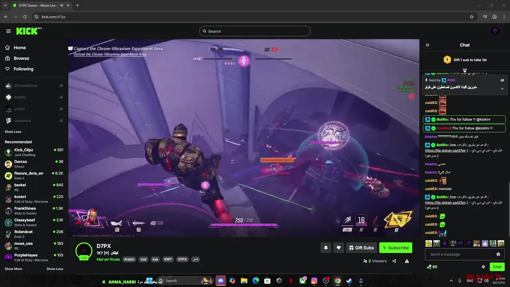Open kurect Warzone channel
The height and width of the screenshot is (287, 510).
(34, 199)
